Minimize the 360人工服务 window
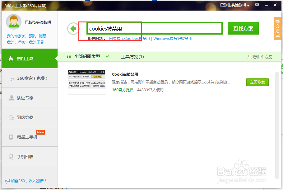 pos(267,5)
